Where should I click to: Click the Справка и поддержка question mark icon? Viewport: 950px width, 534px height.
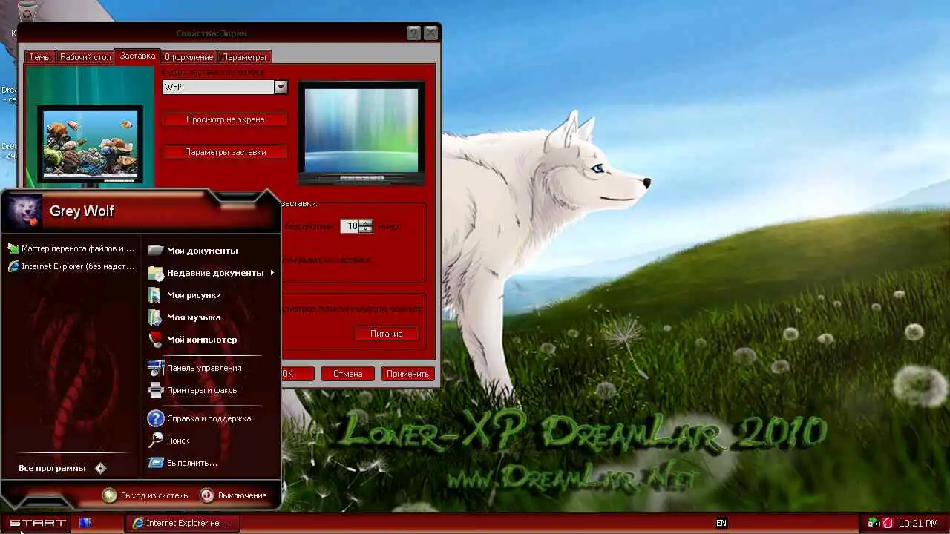tap(155, 418)
